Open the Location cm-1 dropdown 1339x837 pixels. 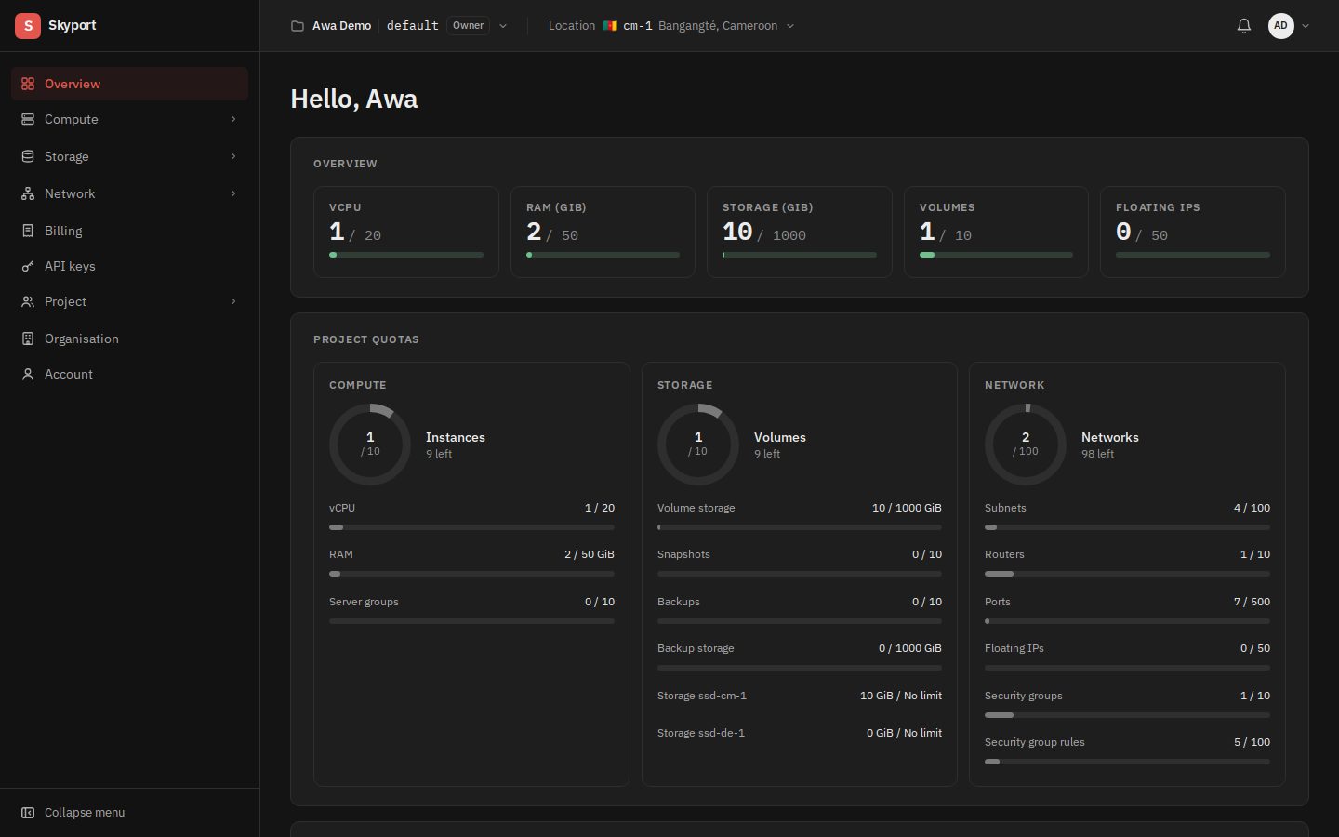[671, 26]
